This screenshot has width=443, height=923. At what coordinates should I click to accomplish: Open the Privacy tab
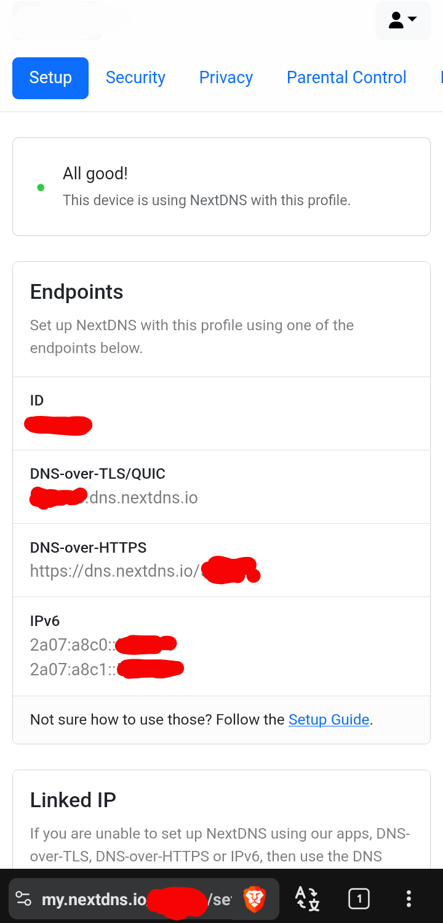tap(226, 78)
